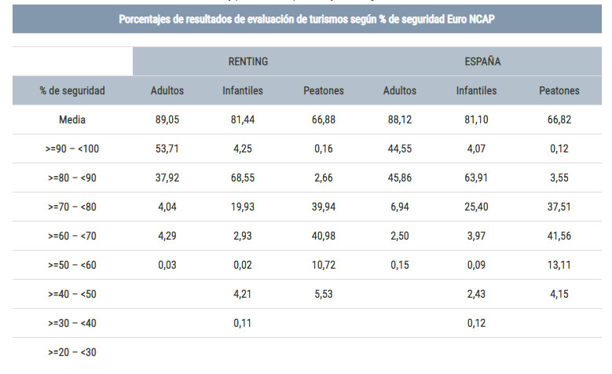612x374 pixels.
Task: Click the 89,05 value cell
Action: 167,119
